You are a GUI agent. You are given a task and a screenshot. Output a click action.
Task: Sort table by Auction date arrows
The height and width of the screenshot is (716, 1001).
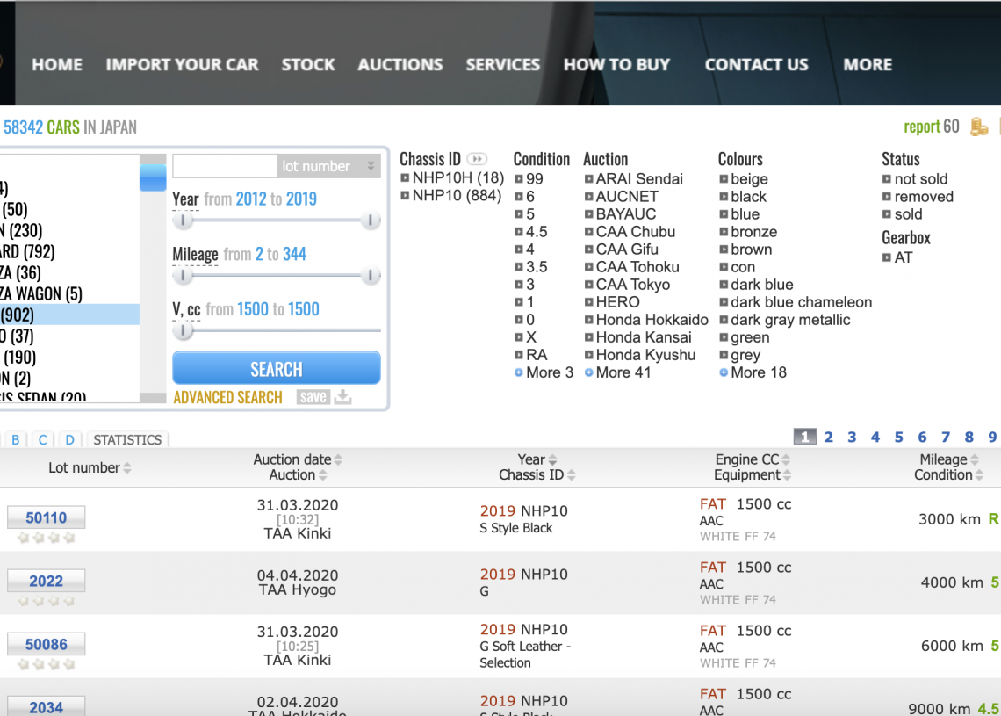pos(338,460)
